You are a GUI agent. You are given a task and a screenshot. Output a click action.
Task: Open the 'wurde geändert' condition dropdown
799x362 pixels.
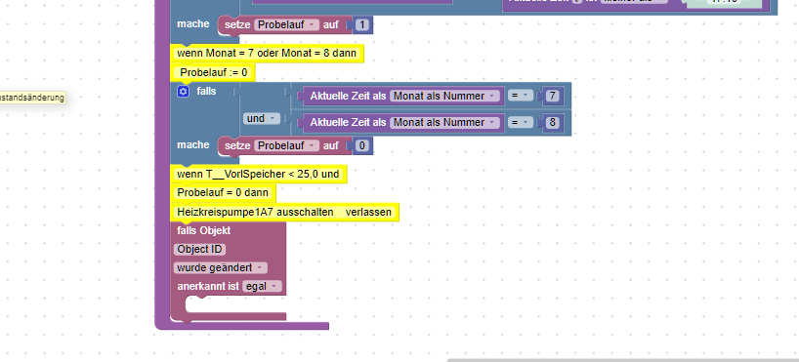[220, 267]
